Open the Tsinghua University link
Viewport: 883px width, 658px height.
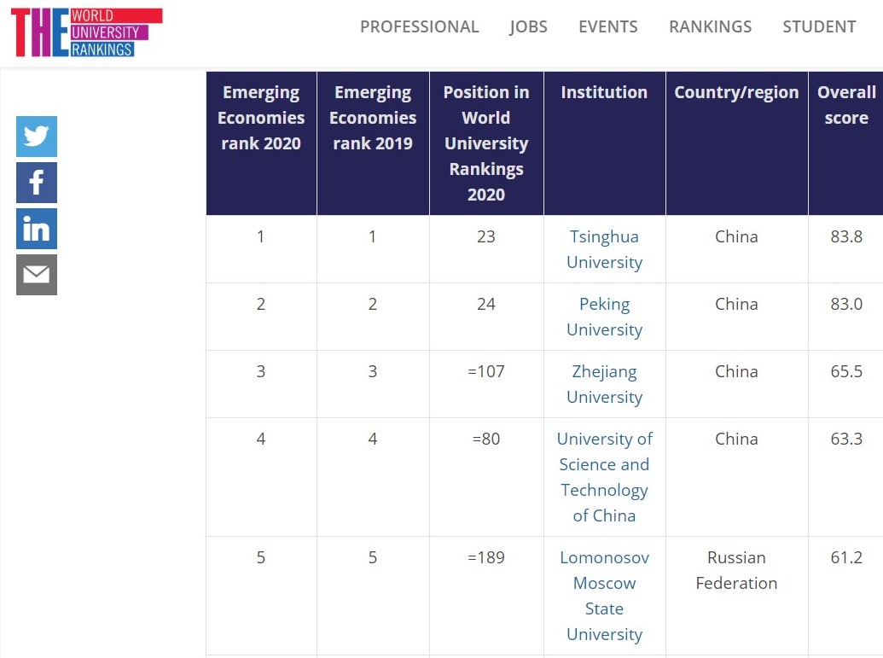[604, 249]
